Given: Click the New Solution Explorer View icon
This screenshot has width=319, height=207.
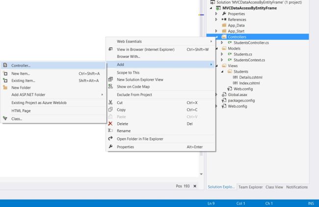Looking at the screenshot, I should coord(110,79).
